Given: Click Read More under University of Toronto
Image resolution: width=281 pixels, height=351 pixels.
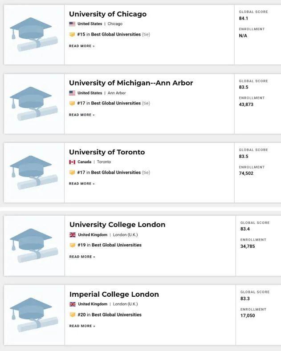Looking at the screenshot, I should point(81,184).
